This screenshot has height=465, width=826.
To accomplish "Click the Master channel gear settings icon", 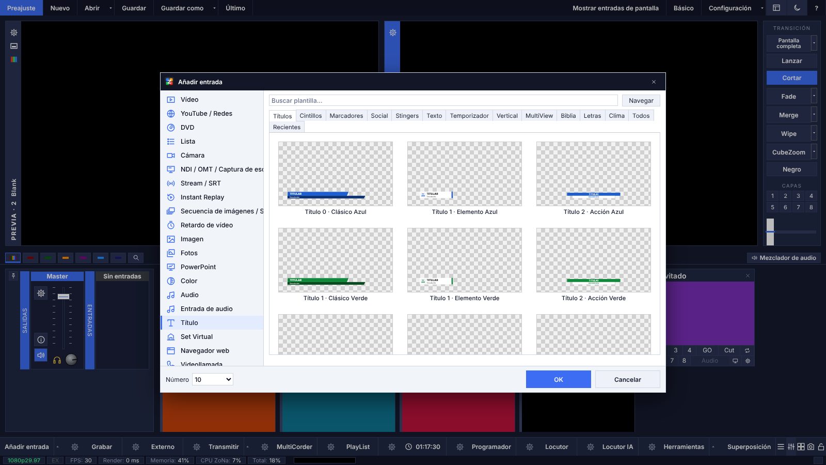I will [41, 293].
